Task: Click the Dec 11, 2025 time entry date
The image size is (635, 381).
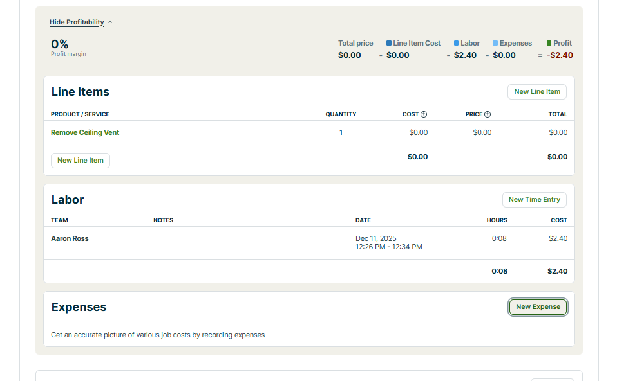Action: click(375, 238)
